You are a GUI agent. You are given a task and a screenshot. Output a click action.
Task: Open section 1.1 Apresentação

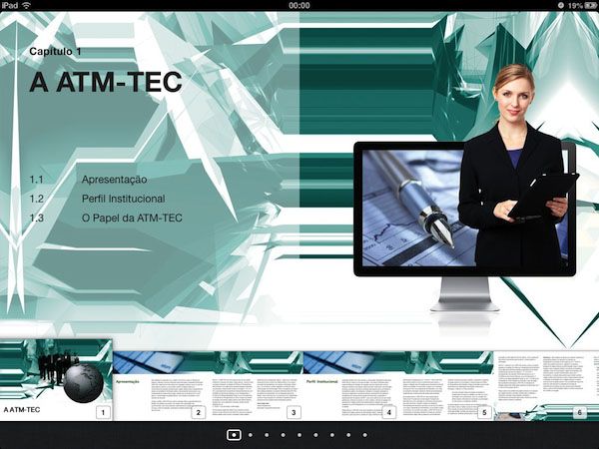pyautogui.click(x=114, y=180)
